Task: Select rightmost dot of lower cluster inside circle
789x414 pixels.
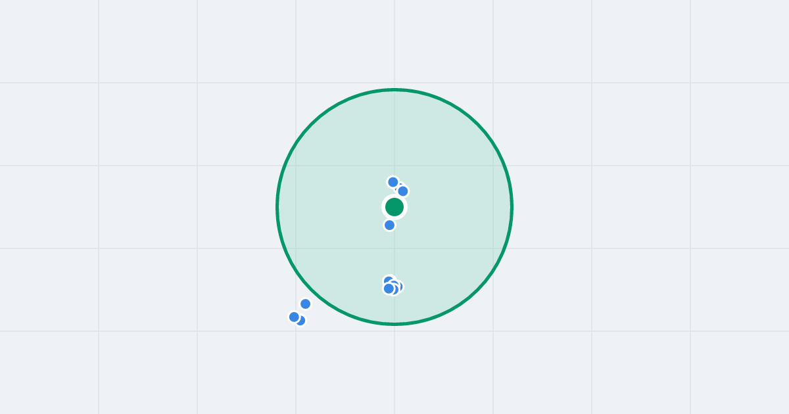Action: point(398,287)
